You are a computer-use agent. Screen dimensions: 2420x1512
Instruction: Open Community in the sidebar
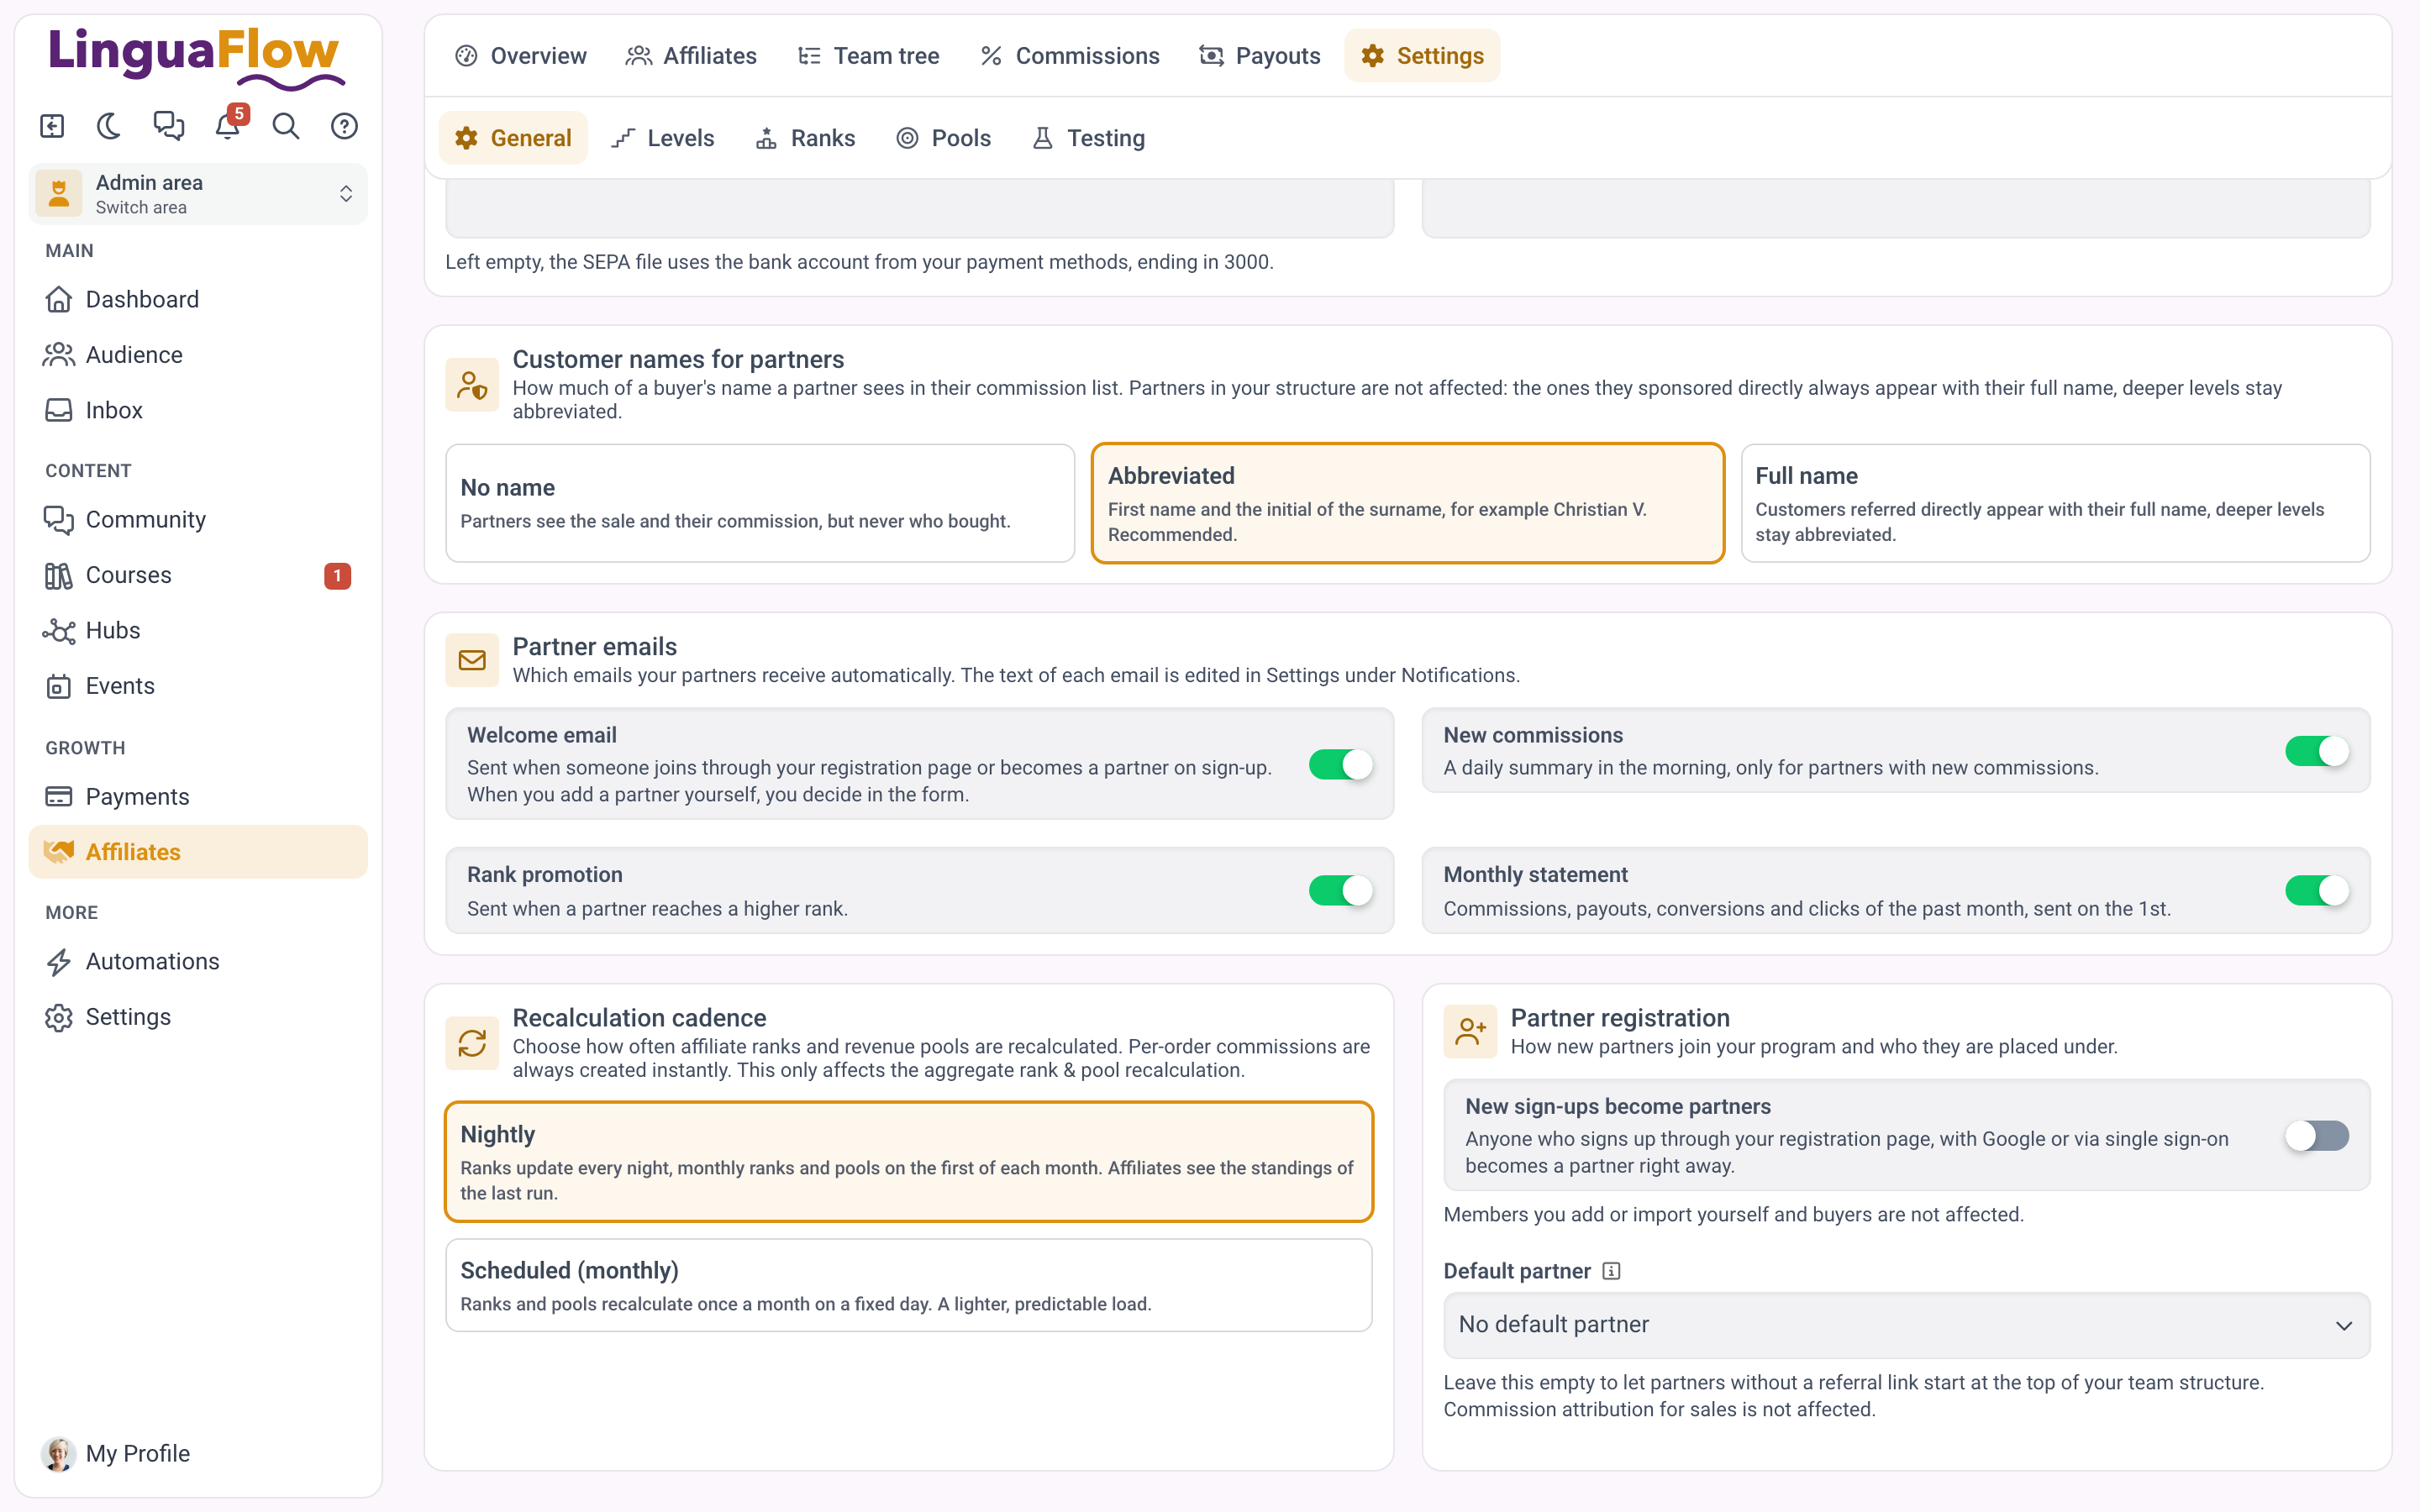(198, 520)
